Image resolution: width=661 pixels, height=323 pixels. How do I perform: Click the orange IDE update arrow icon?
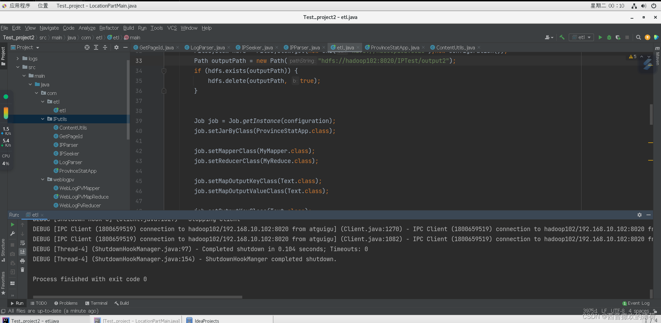coord(648,37)
